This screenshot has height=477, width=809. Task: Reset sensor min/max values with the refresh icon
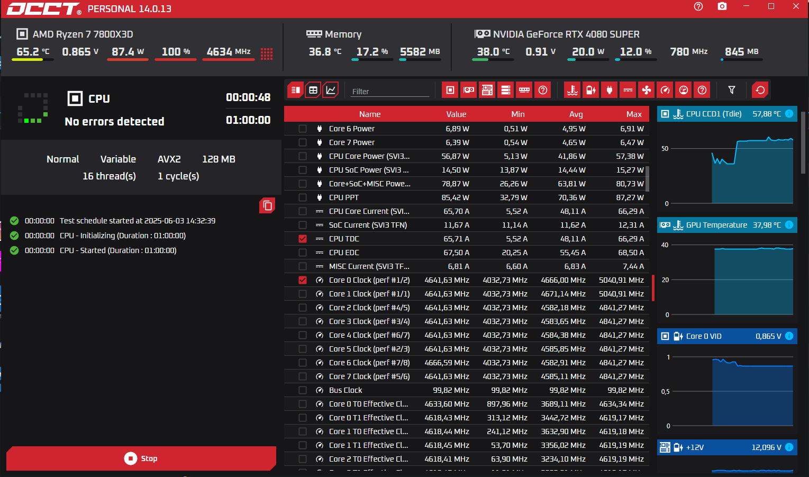760,90
